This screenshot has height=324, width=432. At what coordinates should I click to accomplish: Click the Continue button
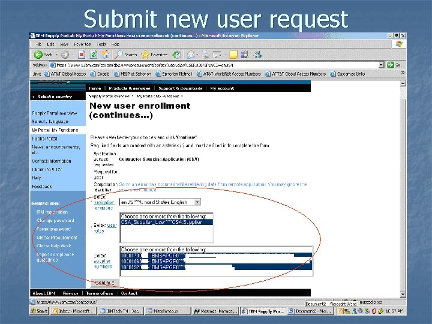point(104,283)
